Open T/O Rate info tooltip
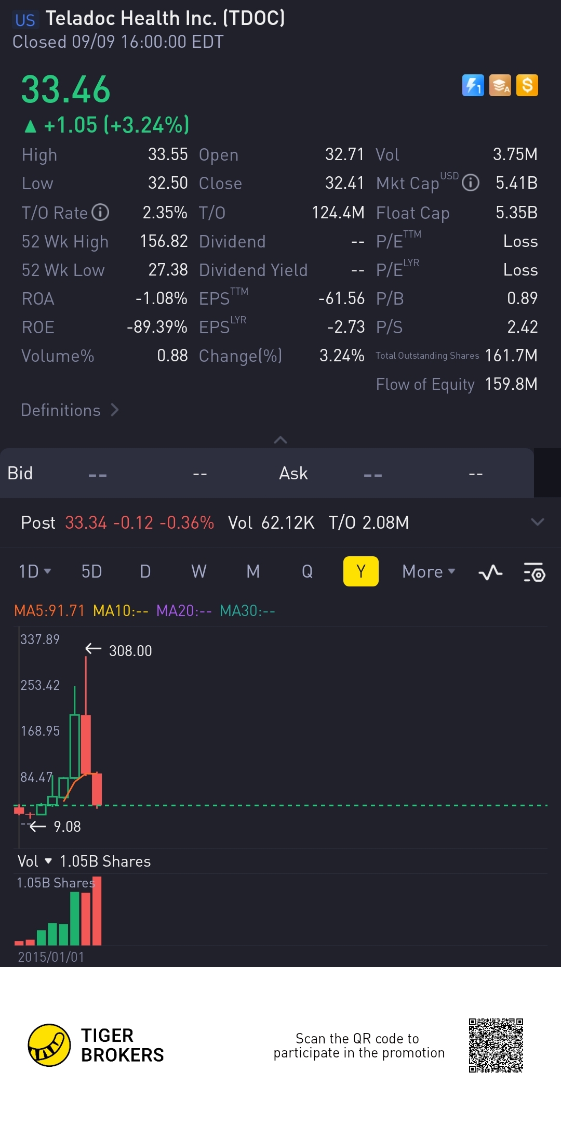The height and width of the screenshot is (1124, 561). click(100, 212)
